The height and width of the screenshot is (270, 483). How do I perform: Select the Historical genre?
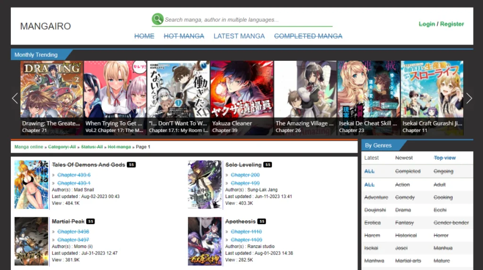pyautogui.click(x=406, y=235)
